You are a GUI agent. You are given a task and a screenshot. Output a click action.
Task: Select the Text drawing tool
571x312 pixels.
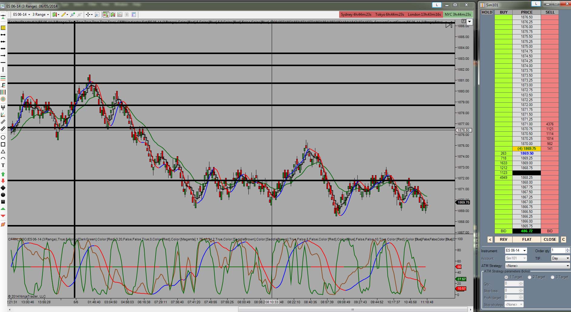click(x=3, y=165)
